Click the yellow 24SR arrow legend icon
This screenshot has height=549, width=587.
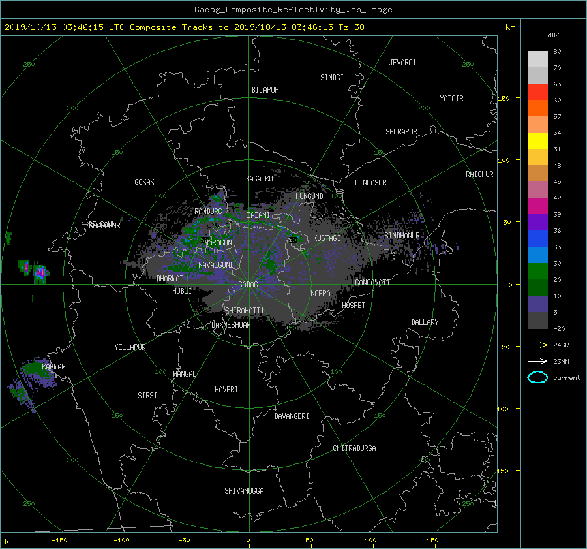coord(537,345)
